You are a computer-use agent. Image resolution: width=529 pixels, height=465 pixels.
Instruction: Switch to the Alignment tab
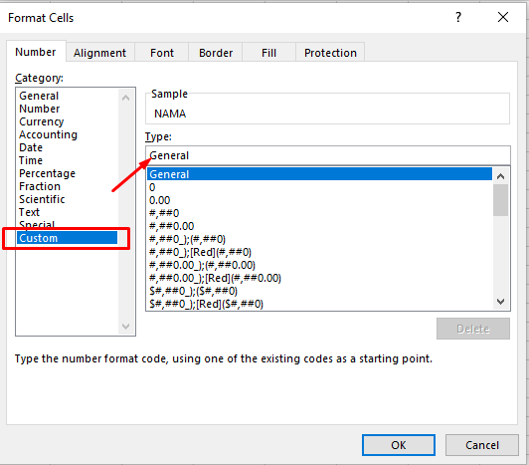tap(99, 53)
